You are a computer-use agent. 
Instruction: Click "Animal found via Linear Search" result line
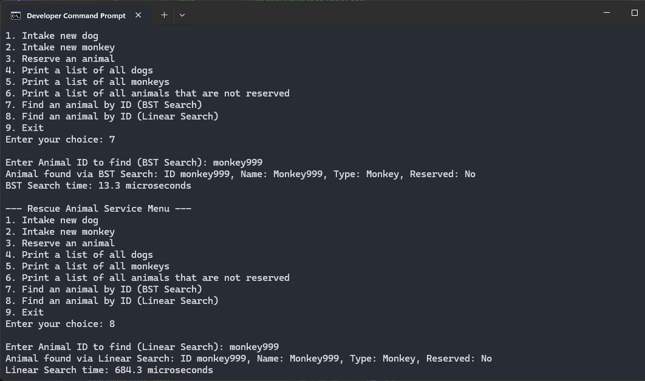coord(248,359)
